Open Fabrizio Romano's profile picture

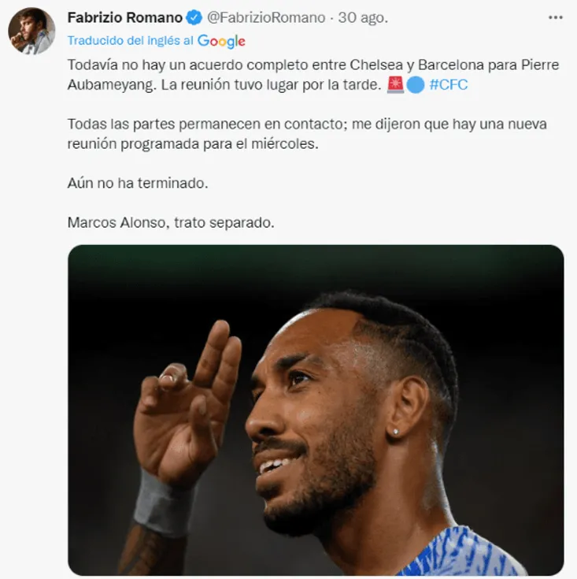(x=31, y=32)
